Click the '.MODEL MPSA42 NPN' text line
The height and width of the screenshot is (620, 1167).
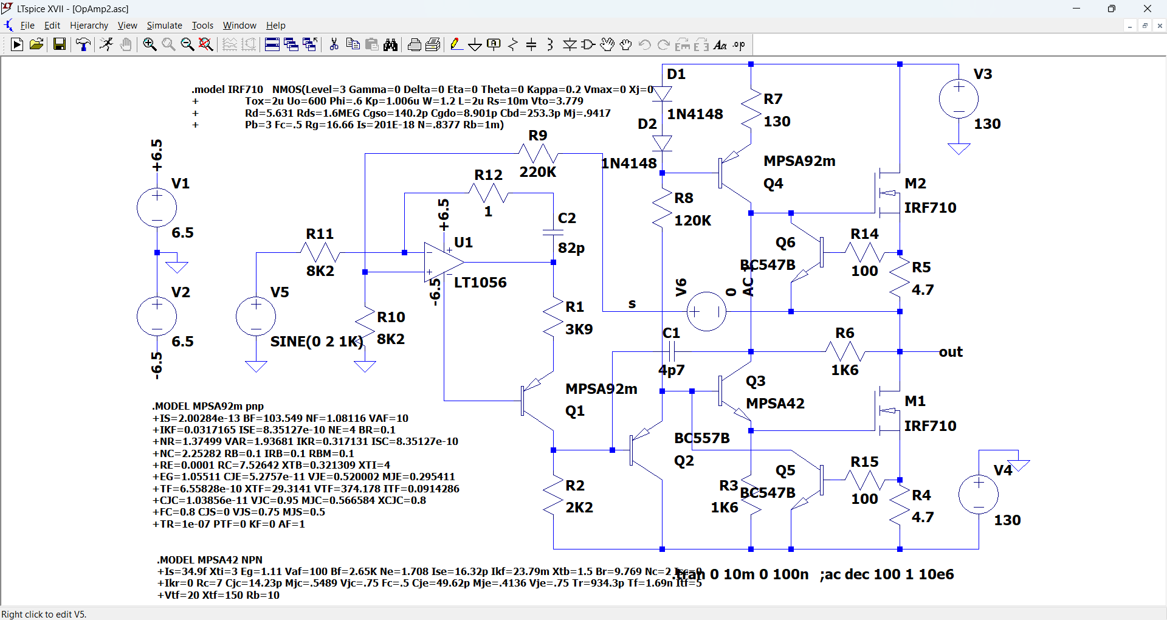click(210, 560)
